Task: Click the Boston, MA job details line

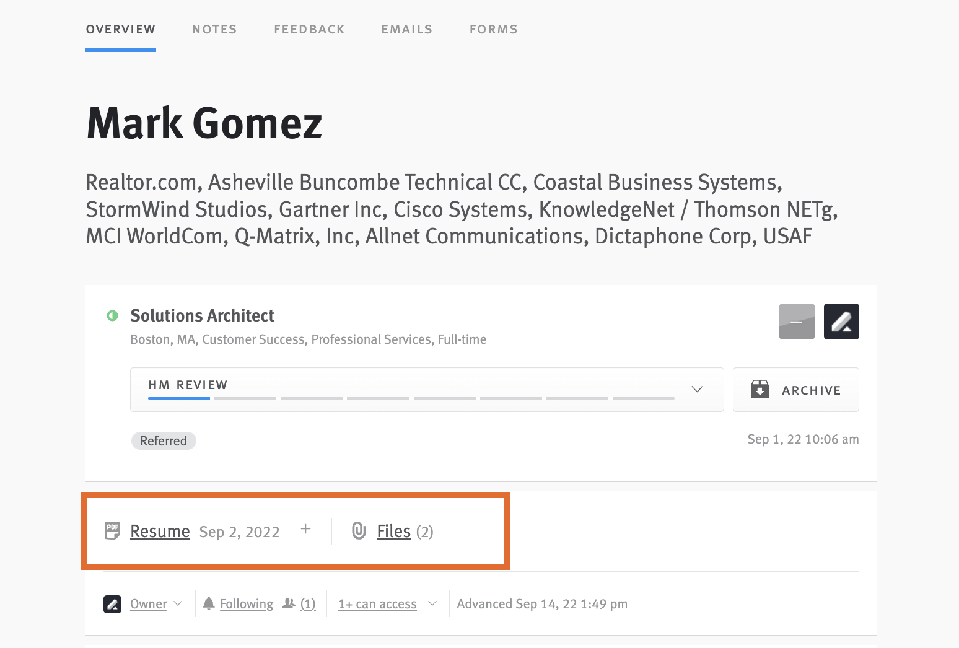Action: [308, 339]
